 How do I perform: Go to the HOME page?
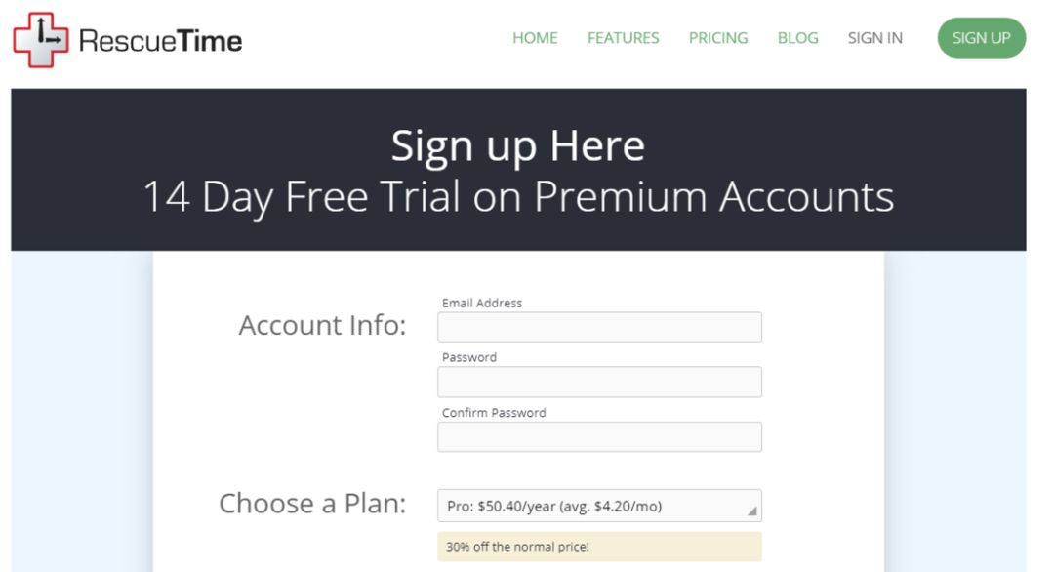535,38
